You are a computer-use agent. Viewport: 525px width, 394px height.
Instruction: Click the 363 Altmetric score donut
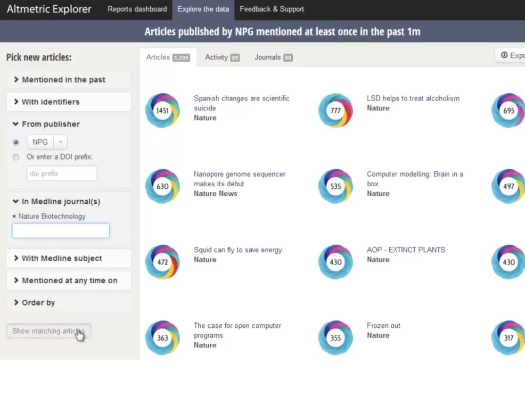pos(163,338)
